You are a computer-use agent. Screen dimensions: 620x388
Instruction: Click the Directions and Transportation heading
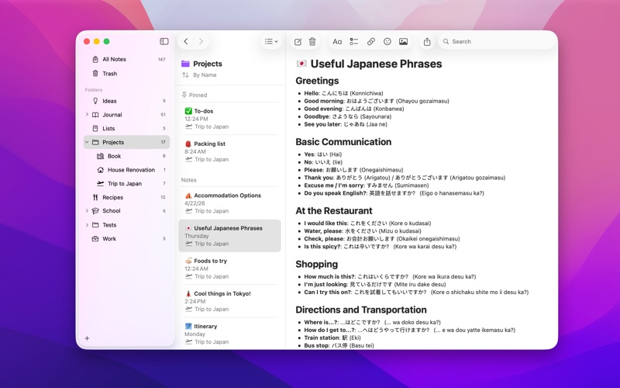(361, 310)
